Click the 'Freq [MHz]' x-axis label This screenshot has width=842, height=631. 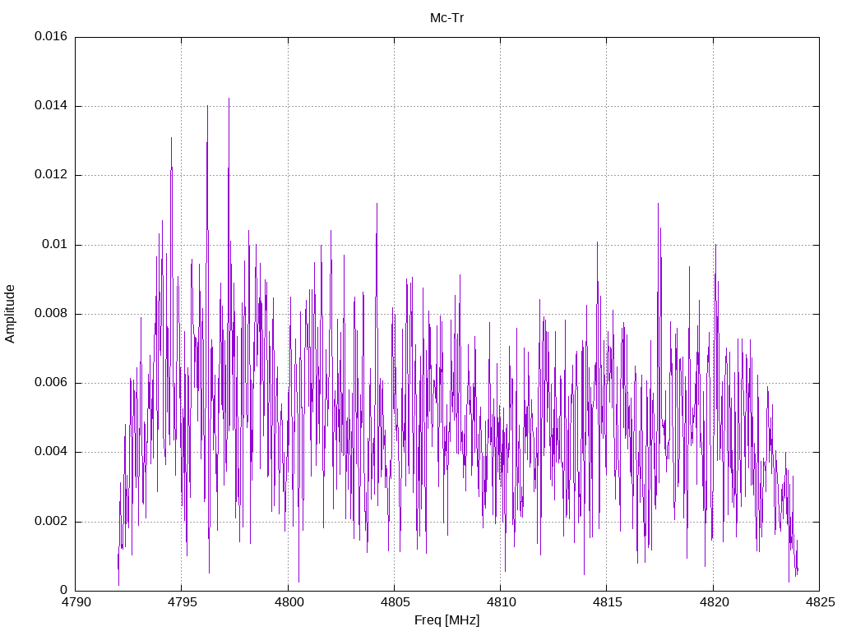tap(446, 620)
